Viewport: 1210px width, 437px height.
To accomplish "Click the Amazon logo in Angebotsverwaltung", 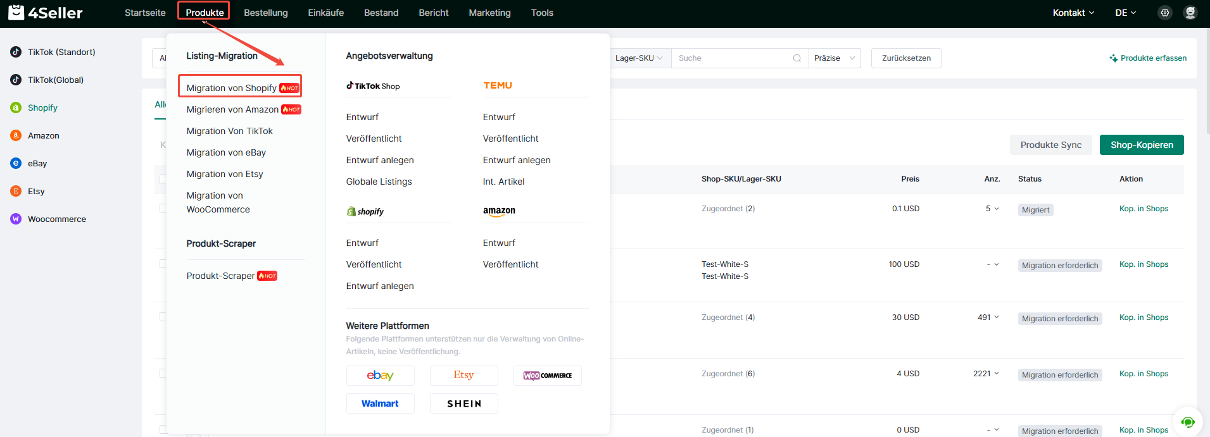I will coord(499,211).
